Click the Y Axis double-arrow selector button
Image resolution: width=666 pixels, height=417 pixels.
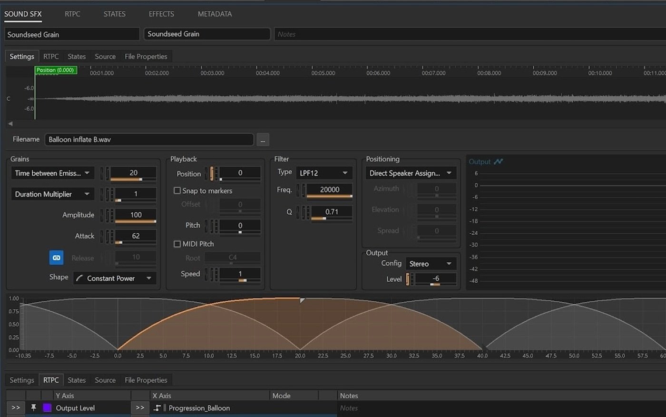click(x=16, y=407)
